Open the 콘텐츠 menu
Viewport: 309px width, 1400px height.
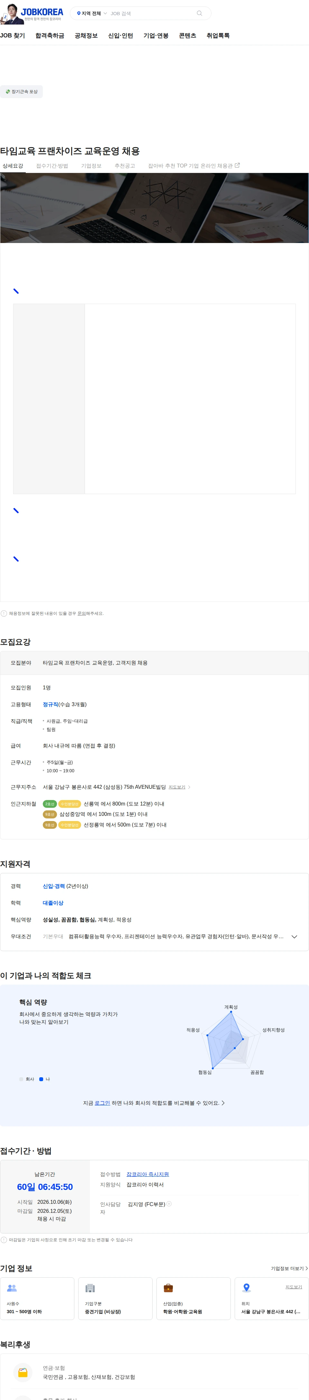[x=188, y=35]
